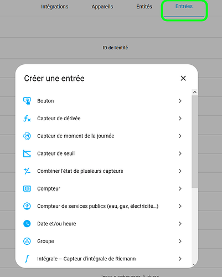222x277 pixels.
Task: Close the Créer une entrée dialog
Action: pyautogui.click(x=183, y=78)
